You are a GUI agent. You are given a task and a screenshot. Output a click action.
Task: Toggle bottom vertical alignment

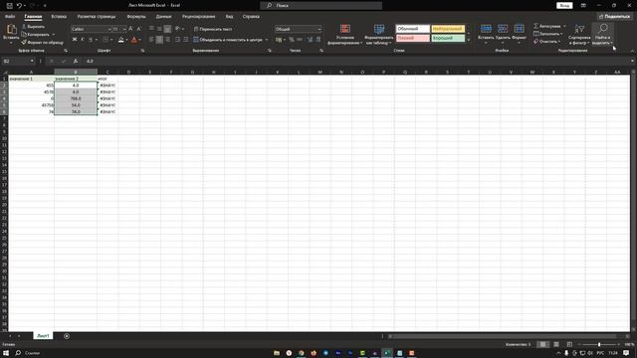168,29
